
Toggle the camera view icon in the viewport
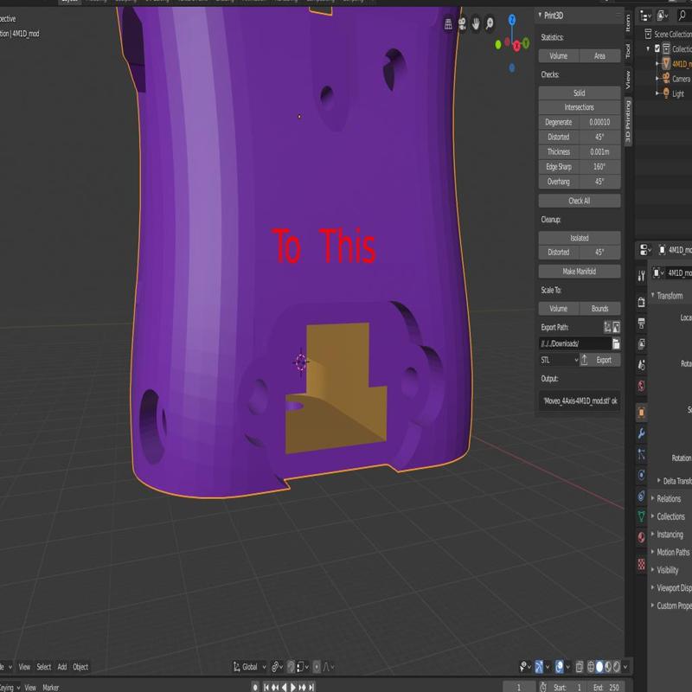point(462,24)
